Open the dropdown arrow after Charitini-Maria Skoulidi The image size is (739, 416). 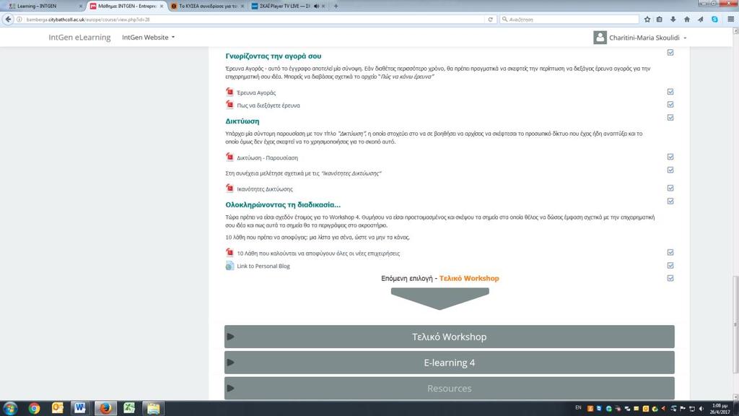pos(685,38)
